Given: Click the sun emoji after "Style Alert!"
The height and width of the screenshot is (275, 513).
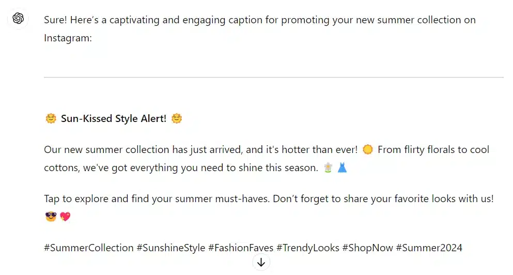Looking at the screenshot, I should coord(177,119).
